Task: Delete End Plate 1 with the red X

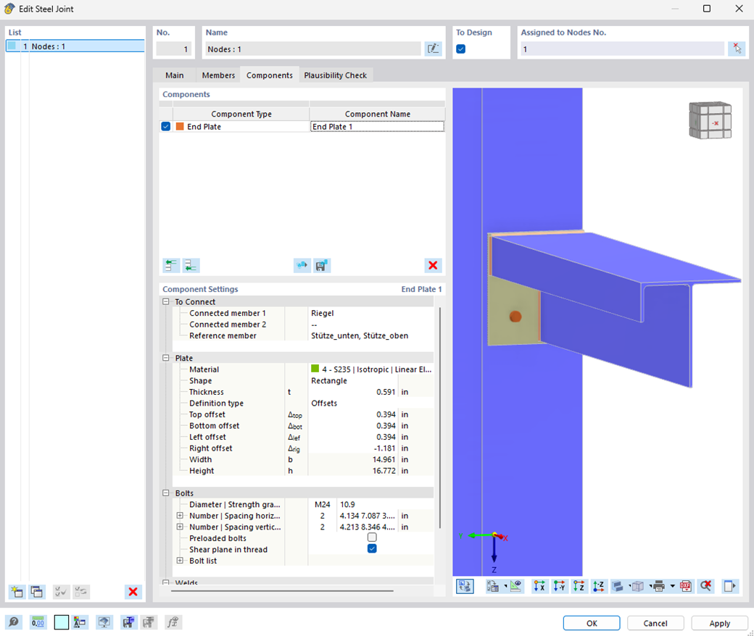Action: click(x=433, y=265)
